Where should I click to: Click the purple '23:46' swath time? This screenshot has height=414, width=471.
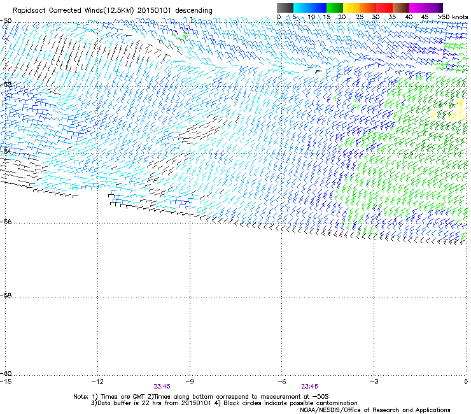pos(309,387)
